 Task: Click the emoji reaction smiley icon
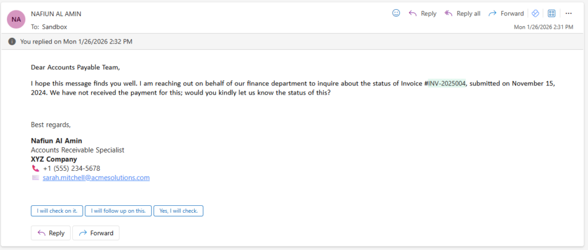coord(396,13)
